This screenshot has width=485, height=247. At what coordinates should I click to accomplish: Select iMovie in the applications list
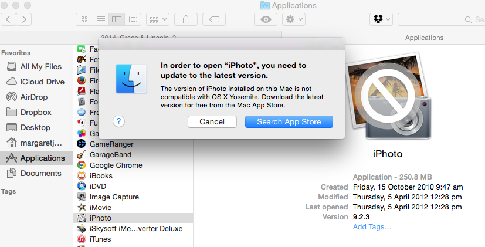coord(133,207)
